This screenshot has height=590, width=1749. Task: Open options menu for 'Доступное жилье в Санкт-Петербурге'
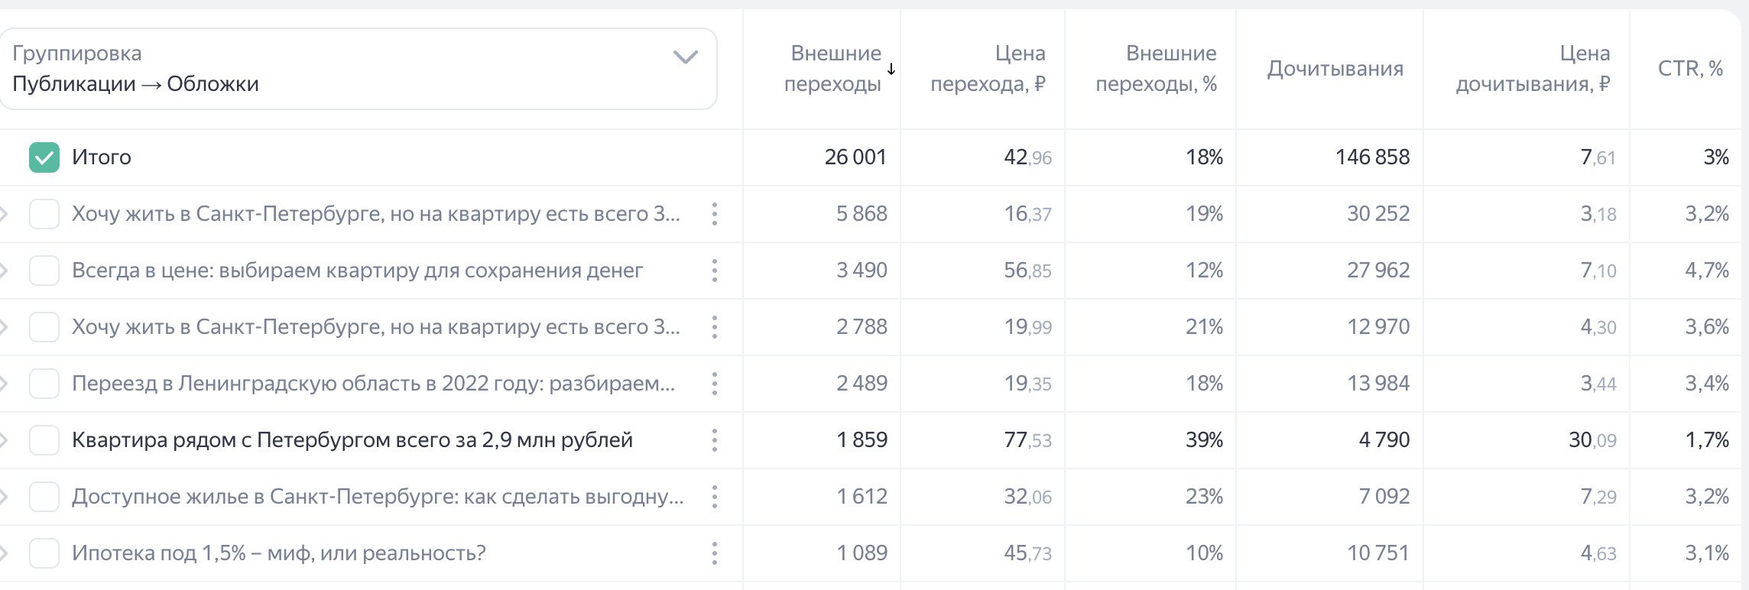pos(714,497)
